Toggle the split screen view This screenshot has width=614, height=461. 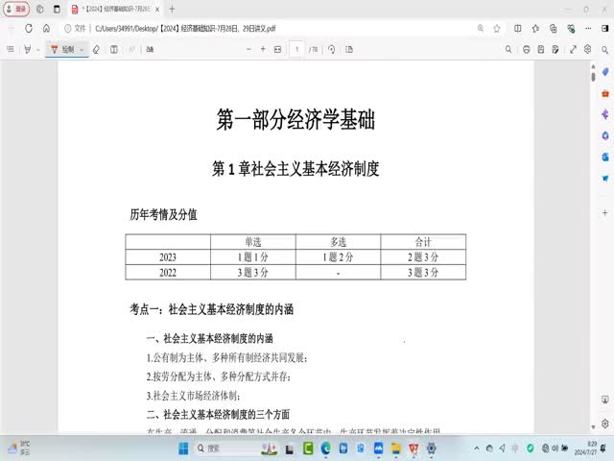(x=518, y=28)
